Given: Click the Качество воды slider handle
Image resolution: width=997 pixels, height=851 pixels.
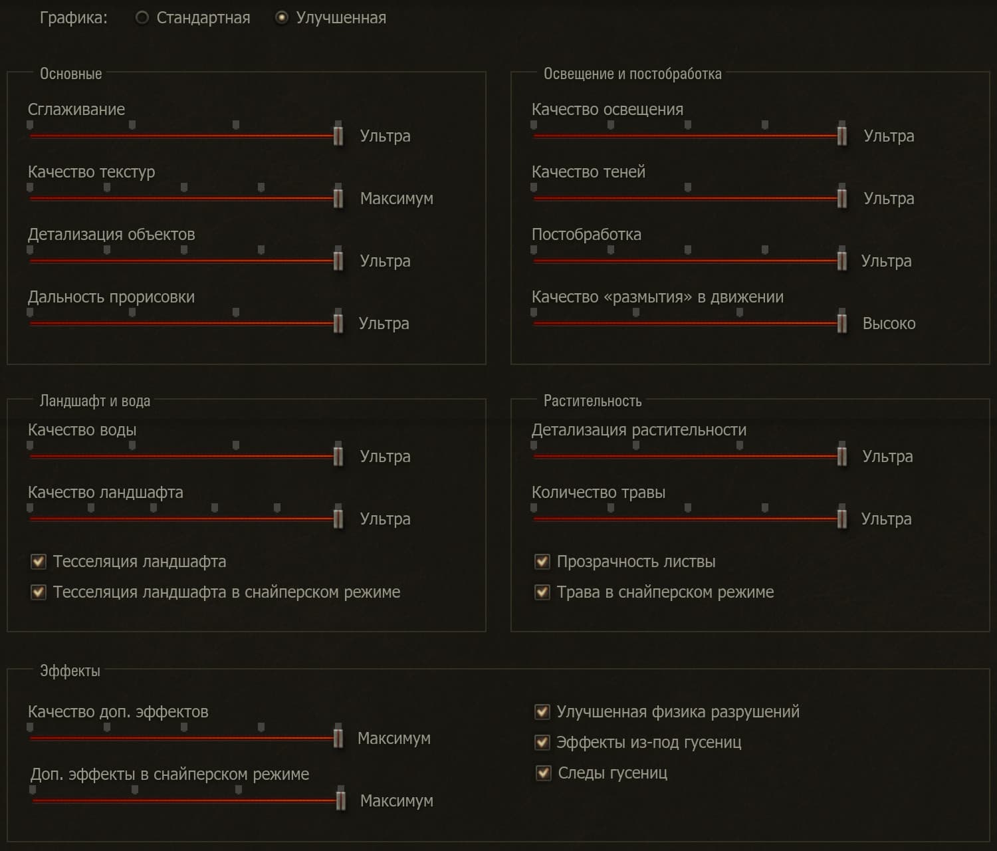Looking at the screenshot, I should (338, 456).
